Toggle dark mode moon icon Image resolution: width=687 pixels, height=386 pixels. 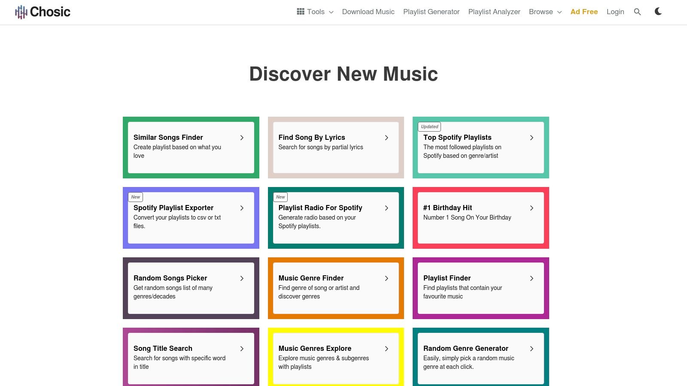coord(658,12)
